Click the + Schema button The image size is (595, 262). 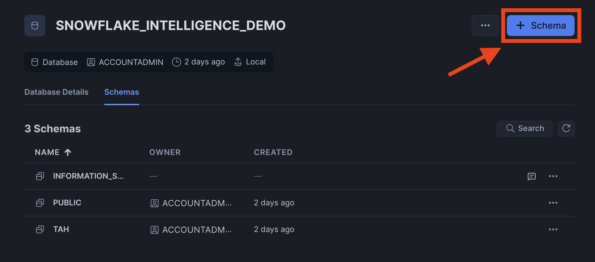[x=540, y=26]
